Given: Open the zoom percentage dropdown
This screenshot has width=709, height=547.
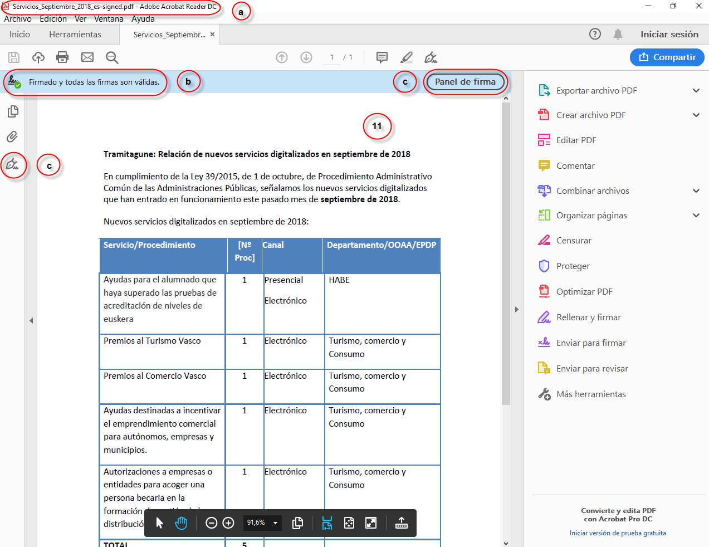Looking at the screenshot, I should 275,523.
